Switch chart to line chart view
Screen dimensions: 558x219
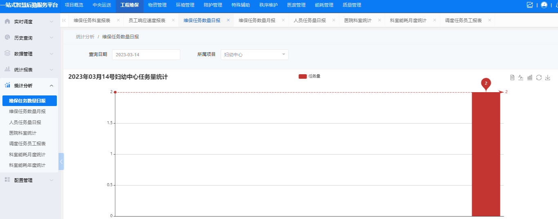[x=521, y=77]
